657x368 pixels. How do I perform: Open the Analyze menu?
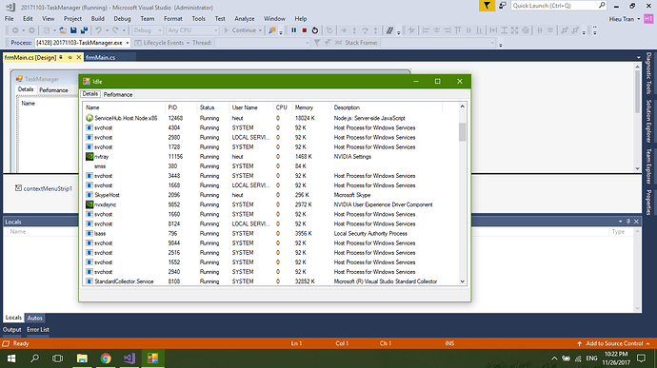pos(245,19)
